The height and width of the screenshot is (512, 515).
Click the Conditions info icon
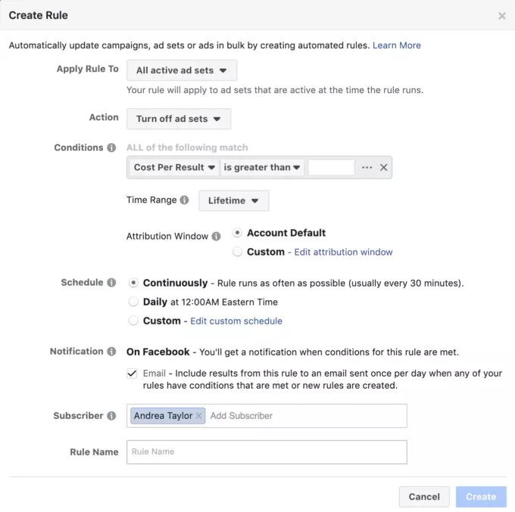112,147
